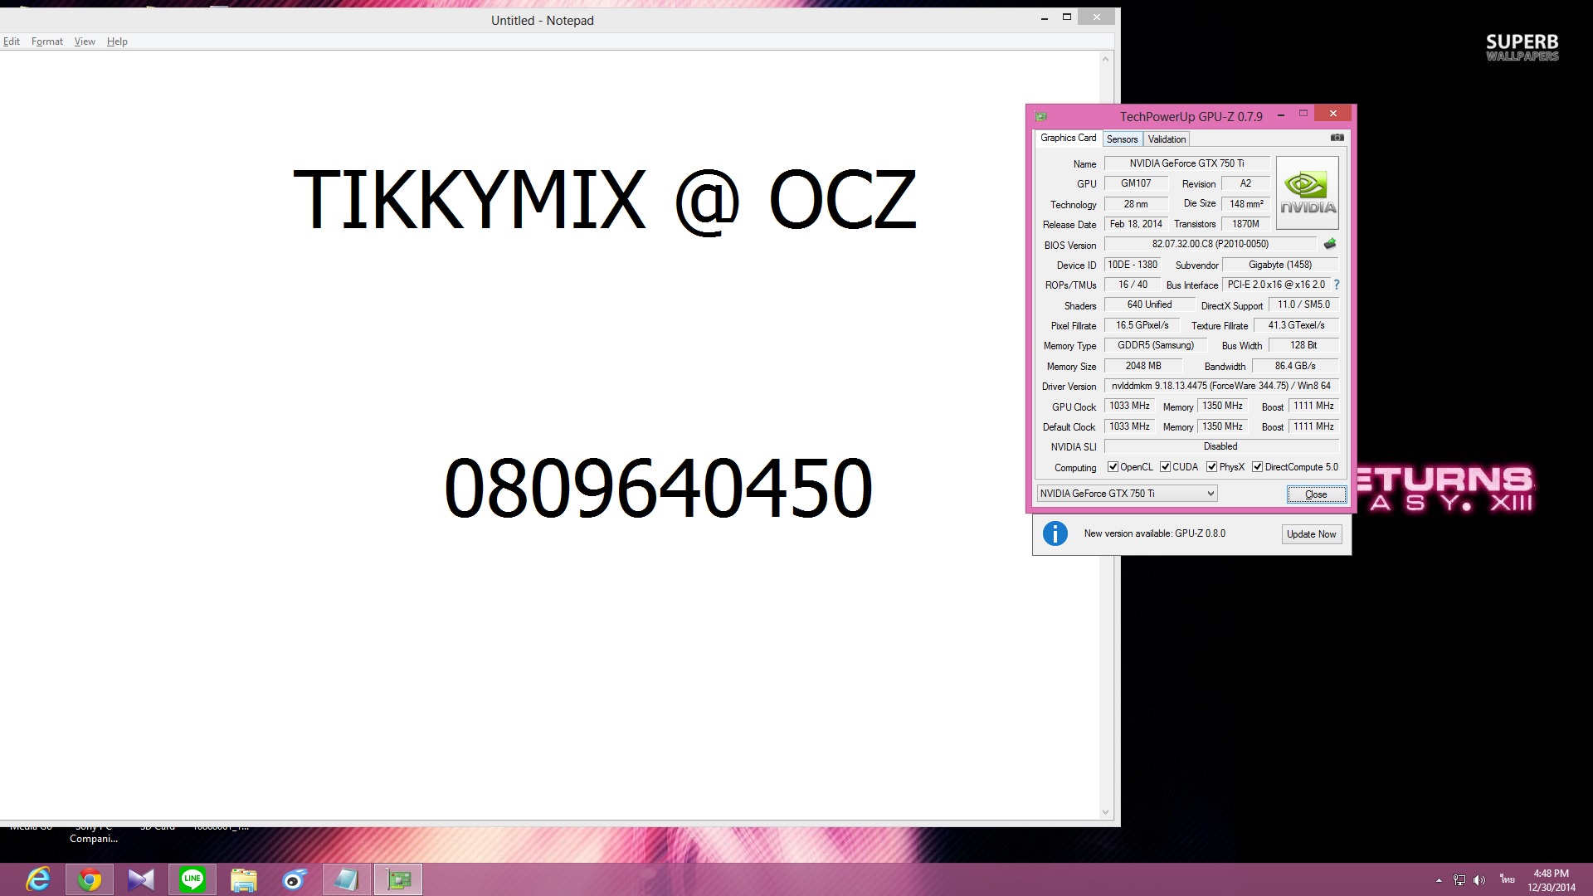The width and height of the screenshot is (1593, 896).
Task: Open Google Chrome from taskbar
Action: click(x=90, y=879)
